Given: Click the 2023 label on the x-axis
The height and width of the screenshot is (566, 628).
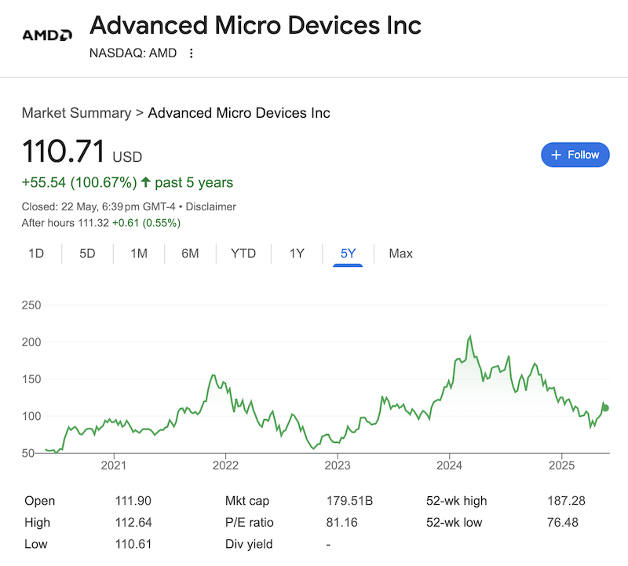Looking at the screenshot, I should point(338,464).
